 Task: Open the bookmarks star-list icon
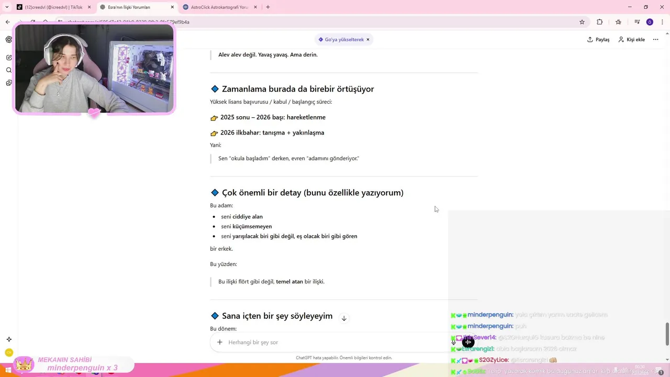[x=618, y=22]
